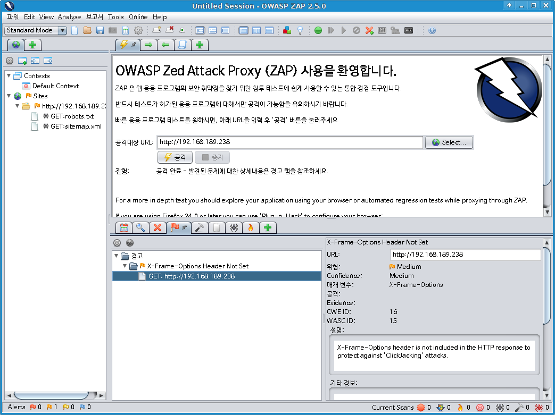
Task: Switch to the Sites globe tab
Action: click(16, 45)
